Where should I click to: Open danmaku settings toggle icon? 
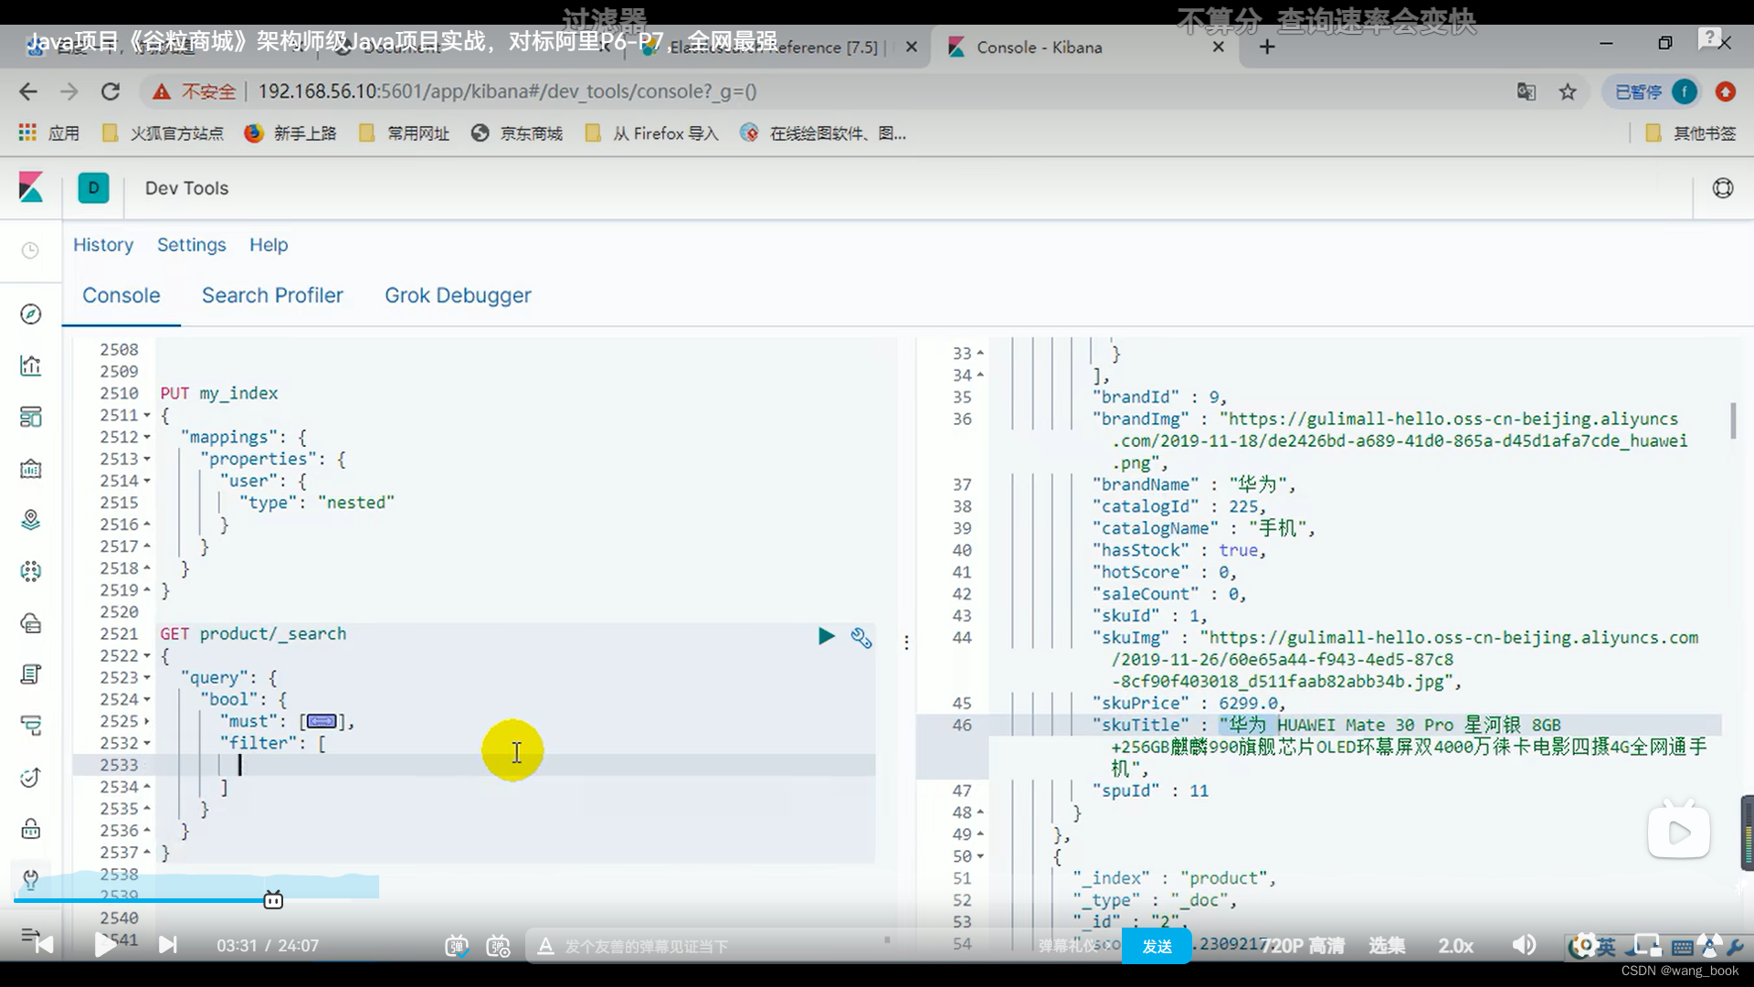[x=498, y=946]
